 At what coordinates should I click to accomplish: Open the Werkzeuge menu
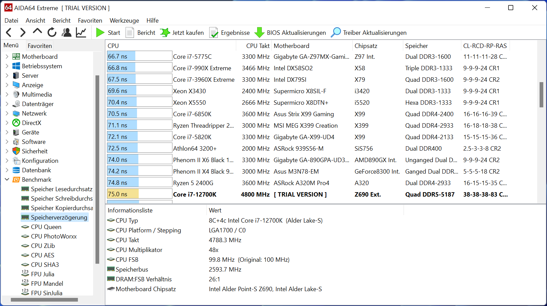pos(124,20)
